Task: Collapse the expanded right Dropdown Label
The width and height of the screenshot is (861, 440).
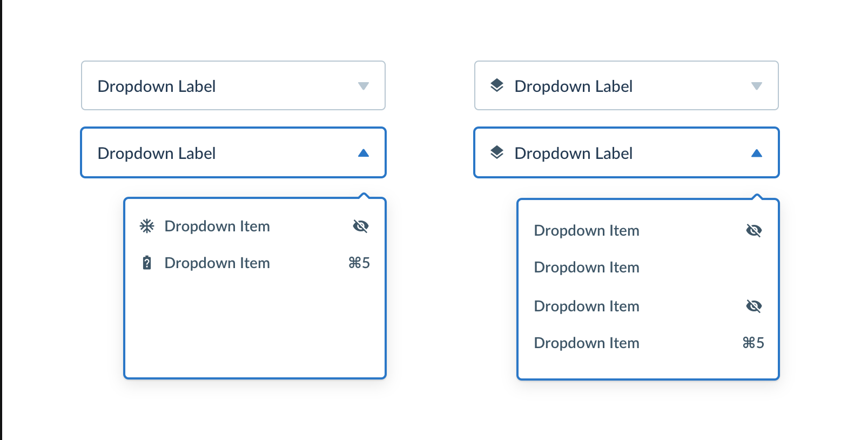Action: point(626,152)
